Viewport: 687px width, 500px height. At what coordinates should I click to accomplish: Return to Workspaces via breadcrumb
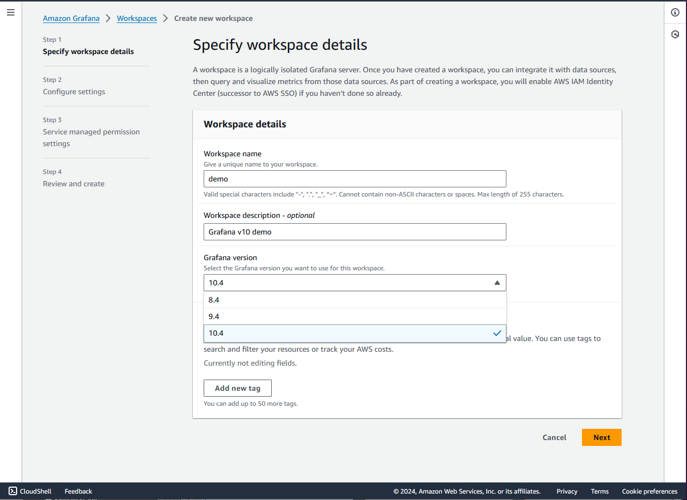pyautogui.click(x=137, y=18)
